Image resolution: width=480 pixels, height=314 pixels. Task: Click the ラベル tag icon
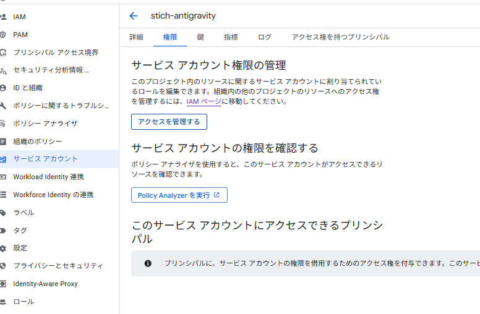(3, 213)
